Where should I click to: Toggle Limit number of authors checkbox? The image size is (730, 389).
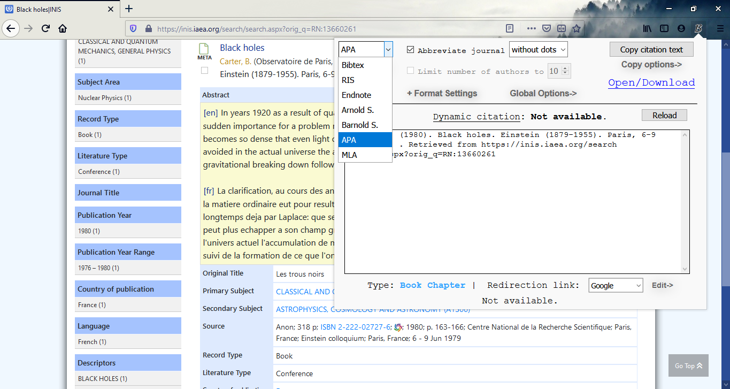[x=411, y=71]
